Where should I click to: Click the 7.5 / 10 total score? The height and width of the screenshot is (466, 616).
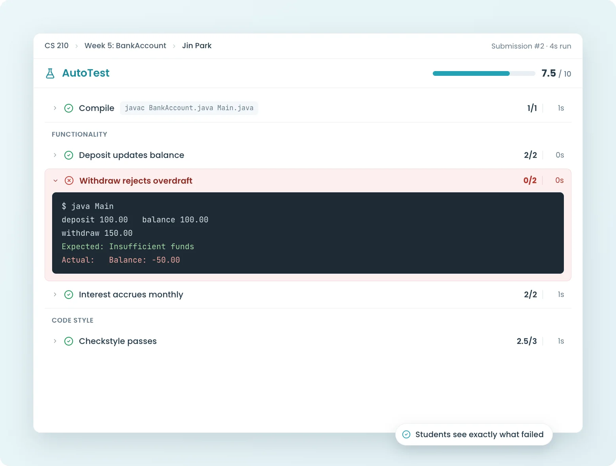tap(556, 73)
